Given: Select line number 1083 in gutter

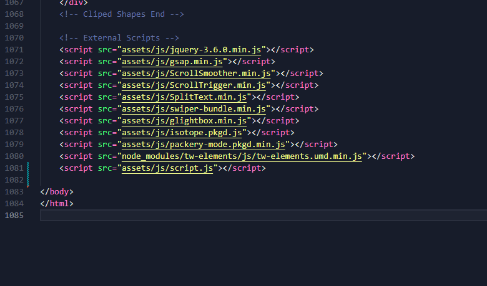Looking at the screenshot, I should (x=14, y=192).
